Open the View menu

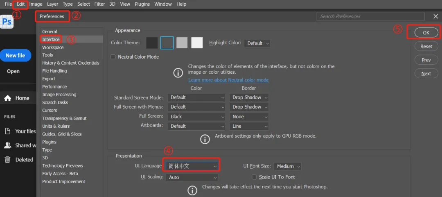pos(125,4)
